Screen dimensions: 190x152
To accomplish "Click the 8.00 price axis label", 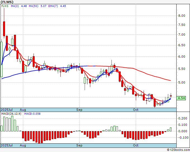I will pyautogui.click(x=182, y=16).
